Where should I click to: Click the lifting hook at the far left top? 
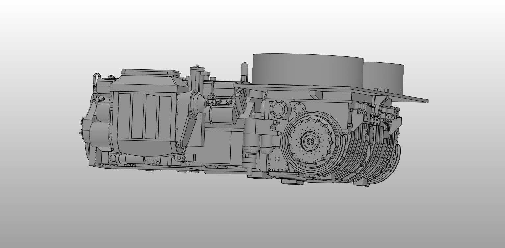pos(96,79)
